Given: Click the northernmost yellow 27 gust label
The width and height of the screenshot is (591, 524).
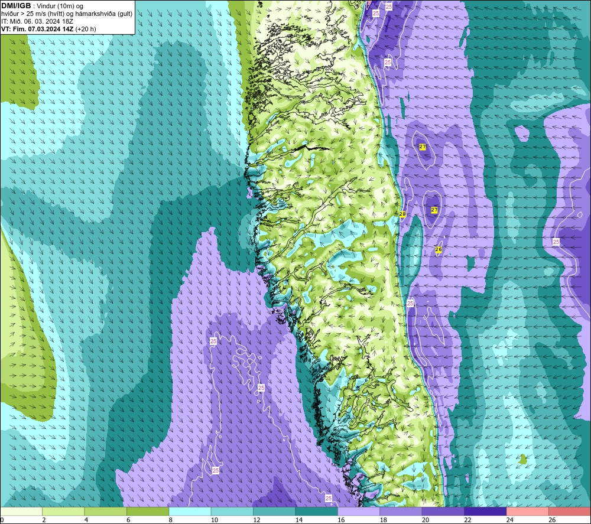Looking at the screenshot, I should [x=422, y=147].
